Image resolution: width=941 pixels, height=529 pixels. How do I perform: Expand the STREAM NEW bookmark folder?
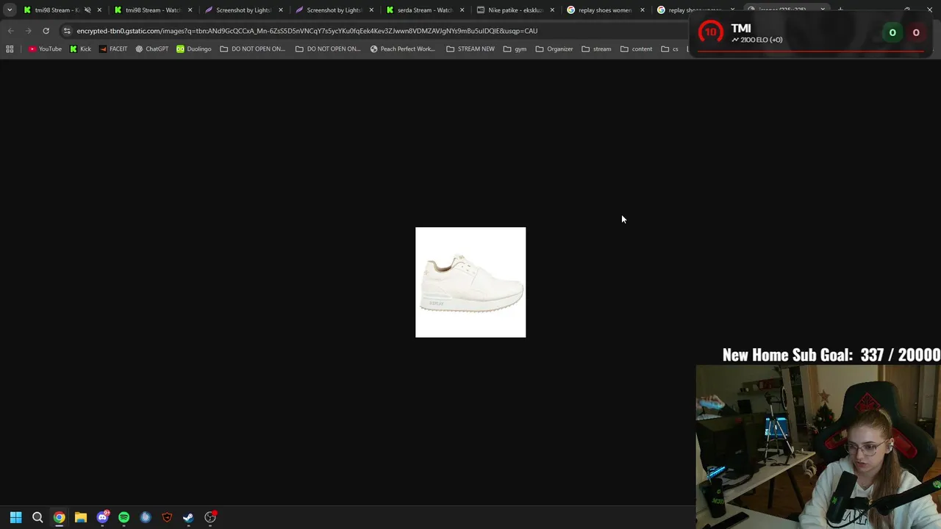click(x=470, y=49)
